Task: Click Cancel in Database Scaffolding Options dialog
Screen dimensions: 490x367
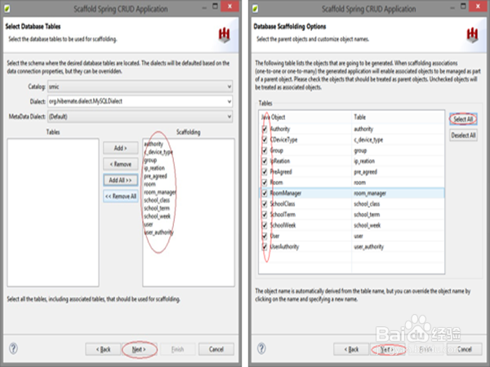Action: click(465, 349)
